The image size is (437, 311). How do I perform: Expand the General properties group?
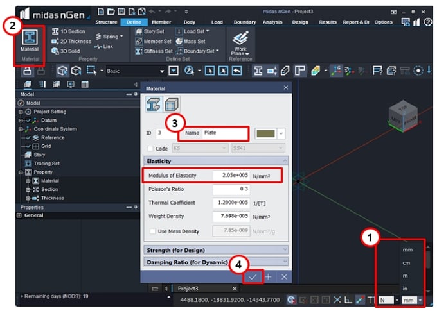point(19,215)
